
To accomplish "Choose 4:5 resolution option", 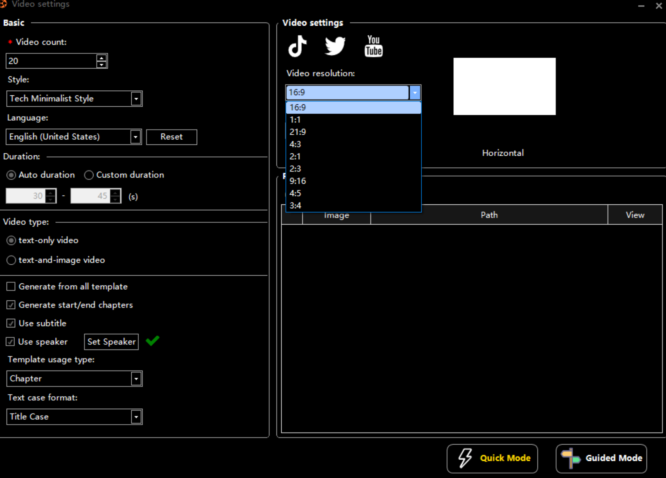I will (x=354, y=193).
